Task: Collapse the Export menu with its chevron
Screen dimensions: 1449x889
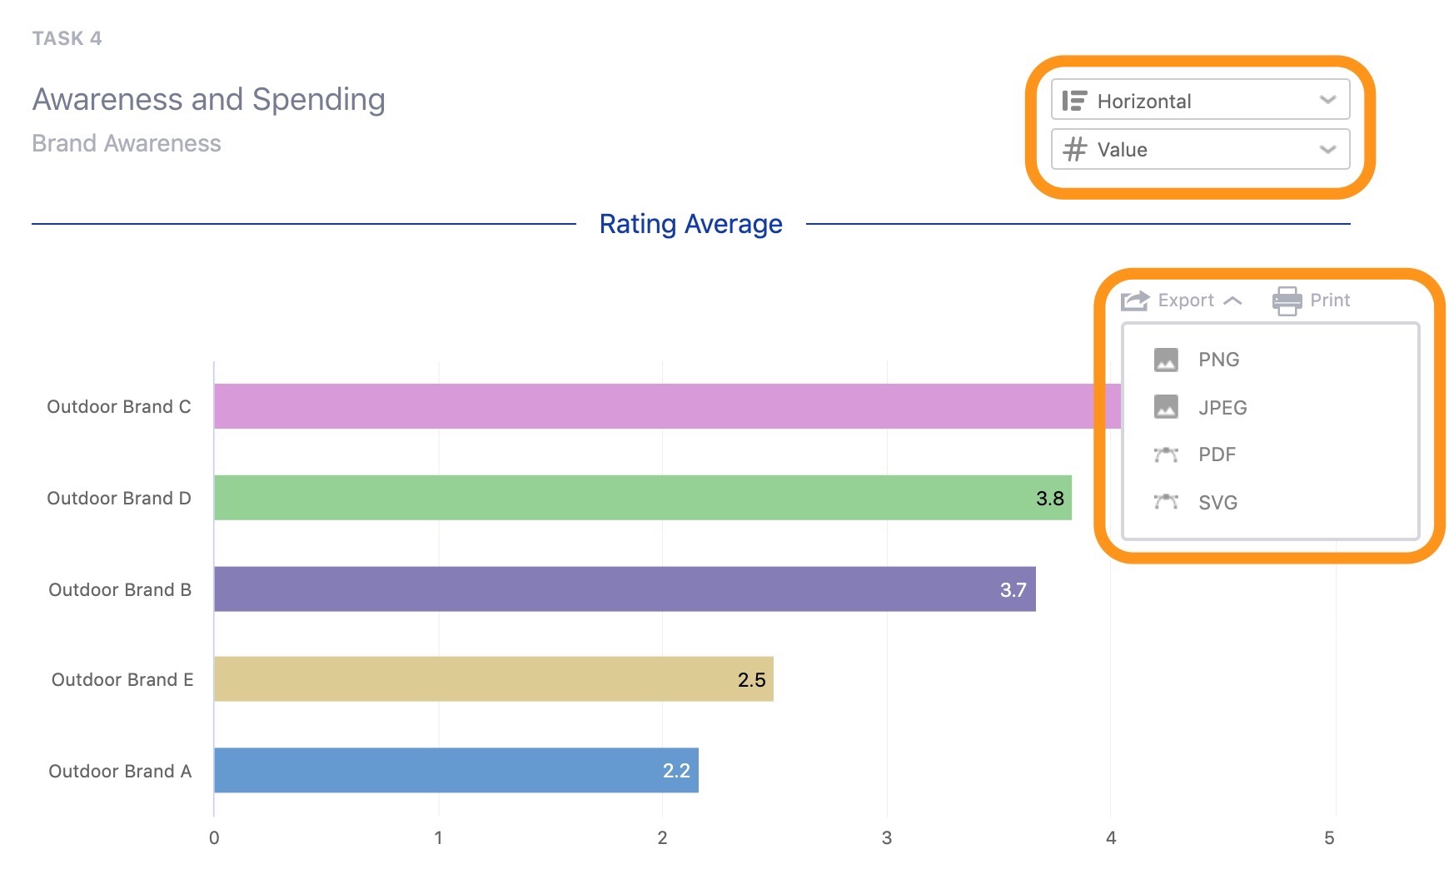Action: click(x=1233, y=300)
